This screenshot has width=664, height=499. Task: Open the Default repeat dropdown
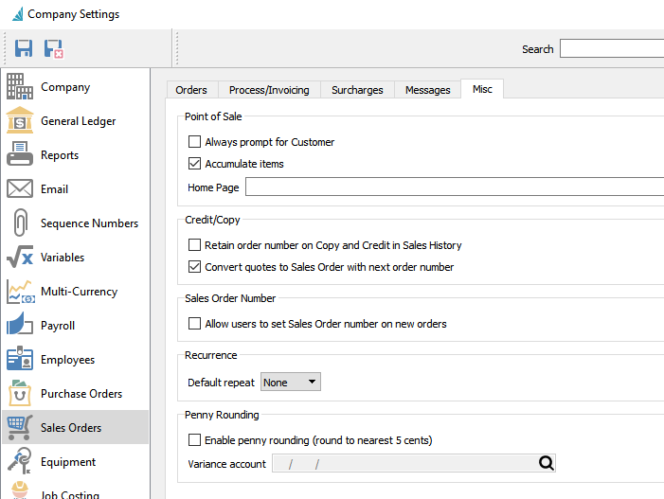coord(291,383)
